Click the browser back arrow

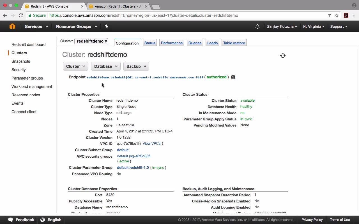[x=5, y=15]
